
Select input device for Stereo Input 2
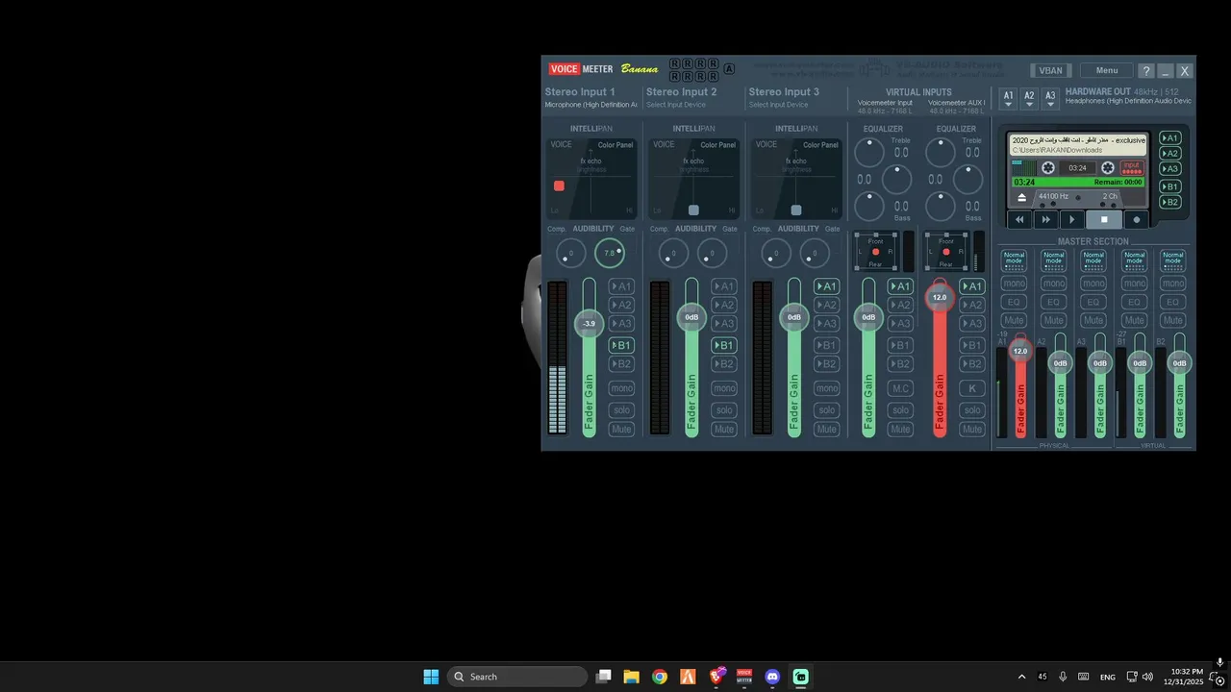pos(676,105)
